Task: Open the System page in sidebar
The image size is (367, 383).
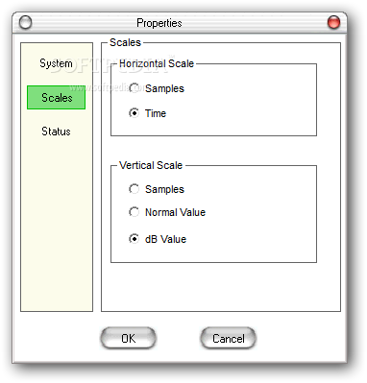Action: (x=56, y=63)
